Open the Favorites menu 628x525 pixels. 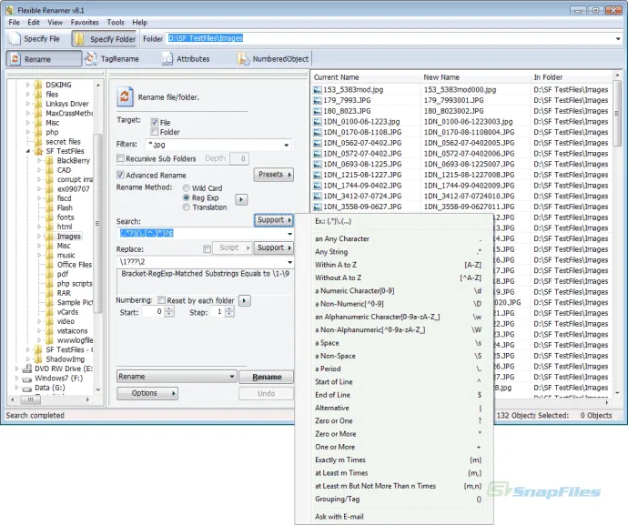(x=85, y=23)
